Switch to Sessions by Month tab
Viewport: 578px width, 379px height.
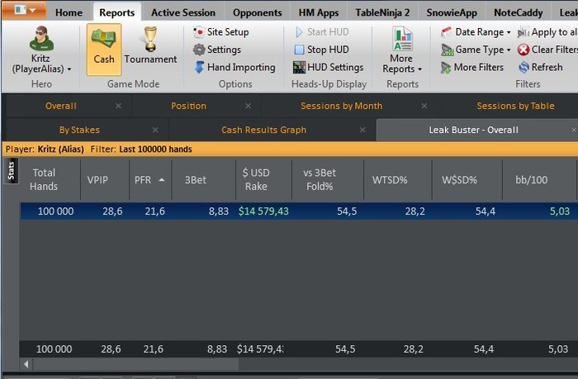341,107
